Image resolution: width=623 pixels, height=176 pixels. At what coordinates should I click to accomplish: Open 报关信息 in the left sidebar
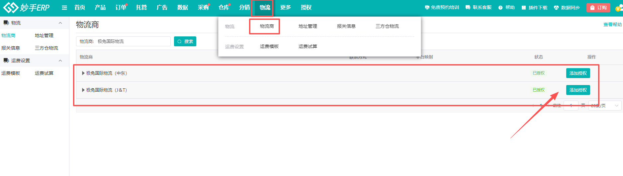11,48
